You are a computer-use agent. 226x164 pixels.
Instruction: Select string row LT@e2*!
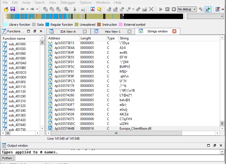(x=133, y=95)
